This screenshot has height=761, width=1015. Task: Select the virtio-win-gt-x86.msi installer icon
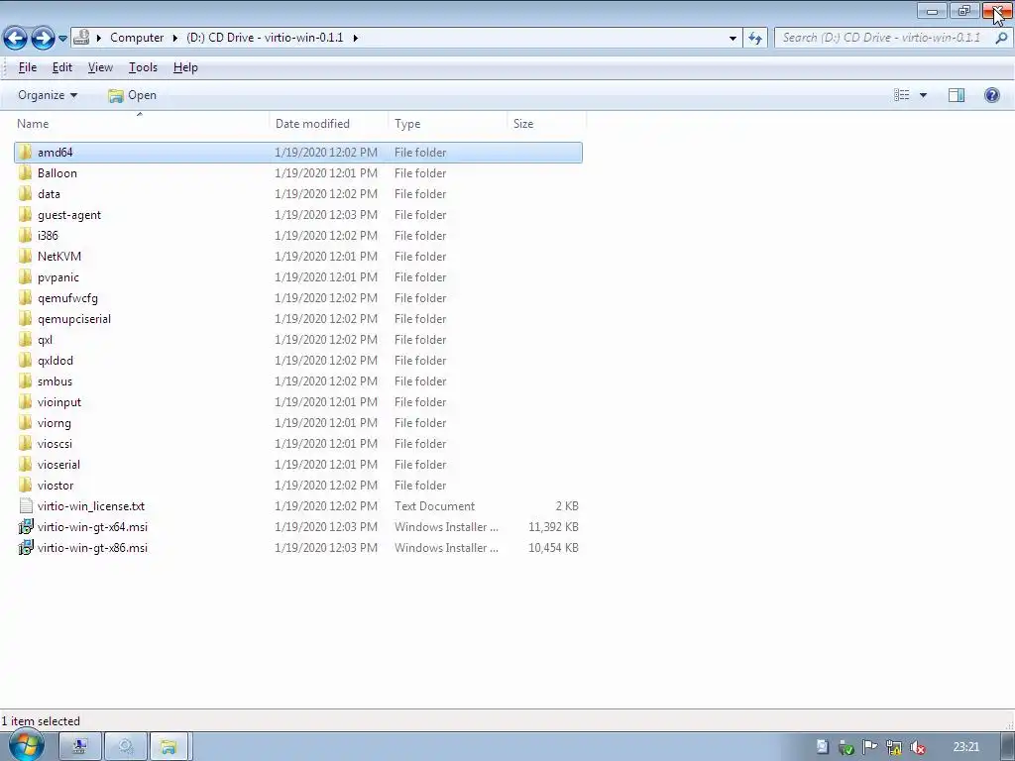coord(25,547)
